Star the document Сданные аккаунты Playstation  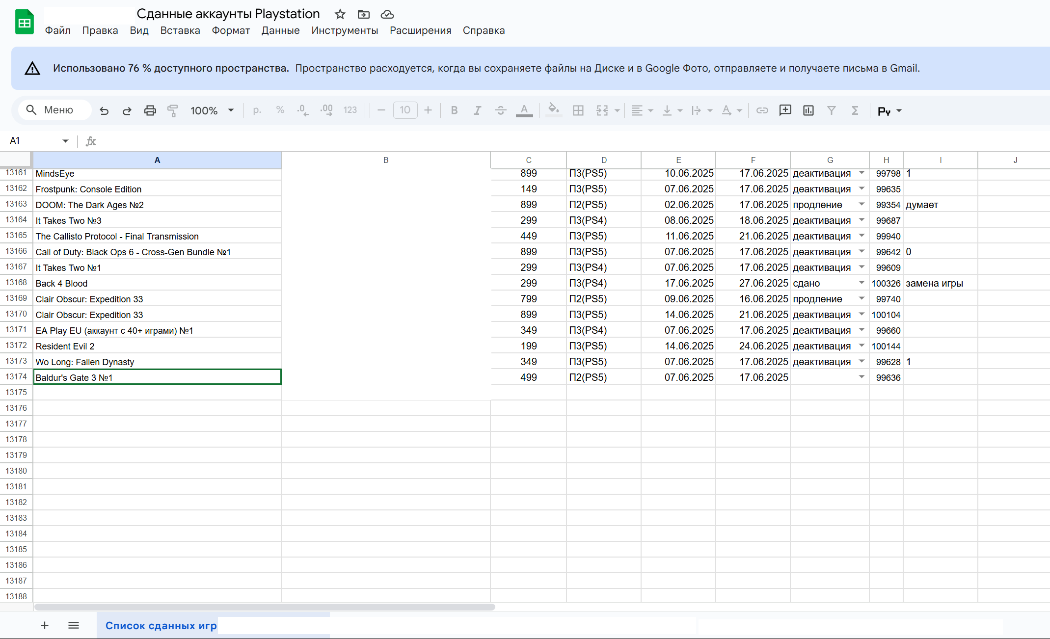340,14
